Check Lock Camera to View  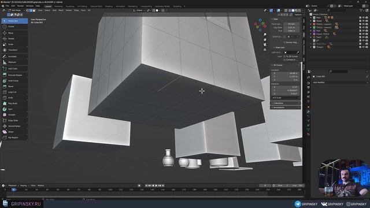[x=284, y=60]
